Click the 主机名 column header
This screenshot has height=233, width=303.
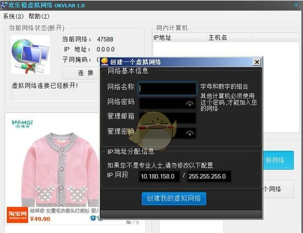pos(230,38)
